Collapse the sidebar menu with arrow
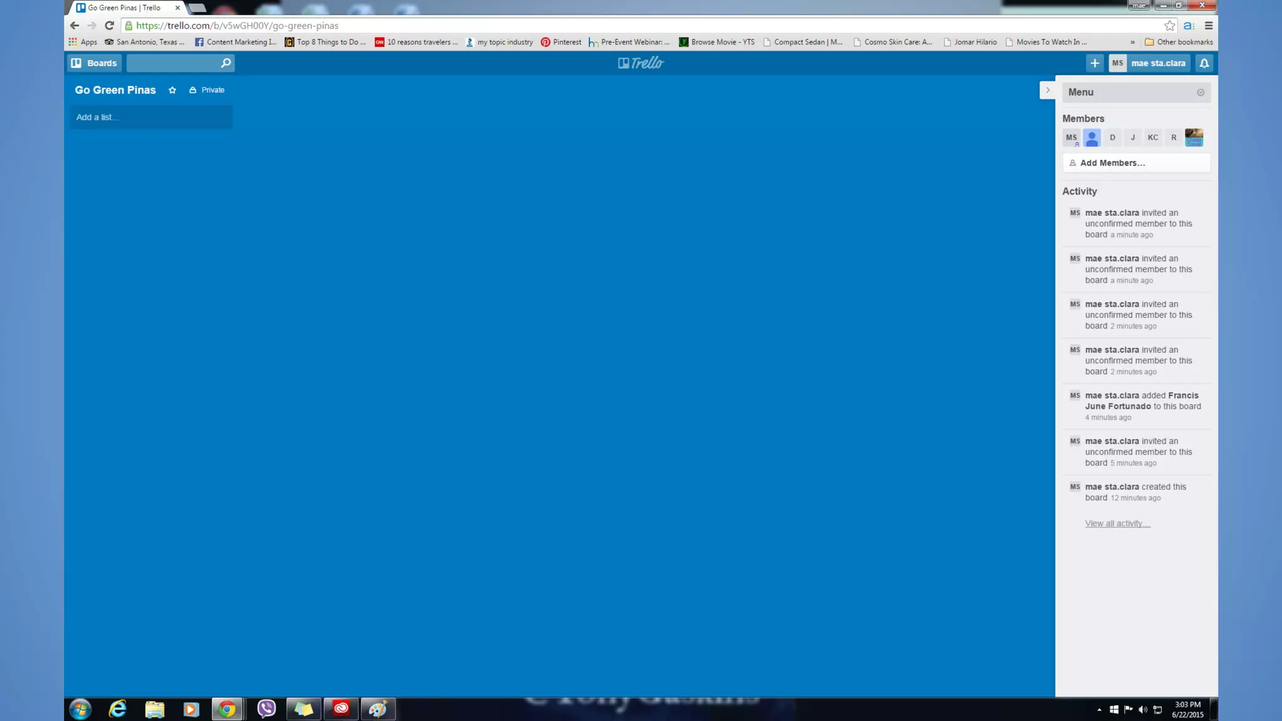1282x721 pixels. tap(1047, 90)
